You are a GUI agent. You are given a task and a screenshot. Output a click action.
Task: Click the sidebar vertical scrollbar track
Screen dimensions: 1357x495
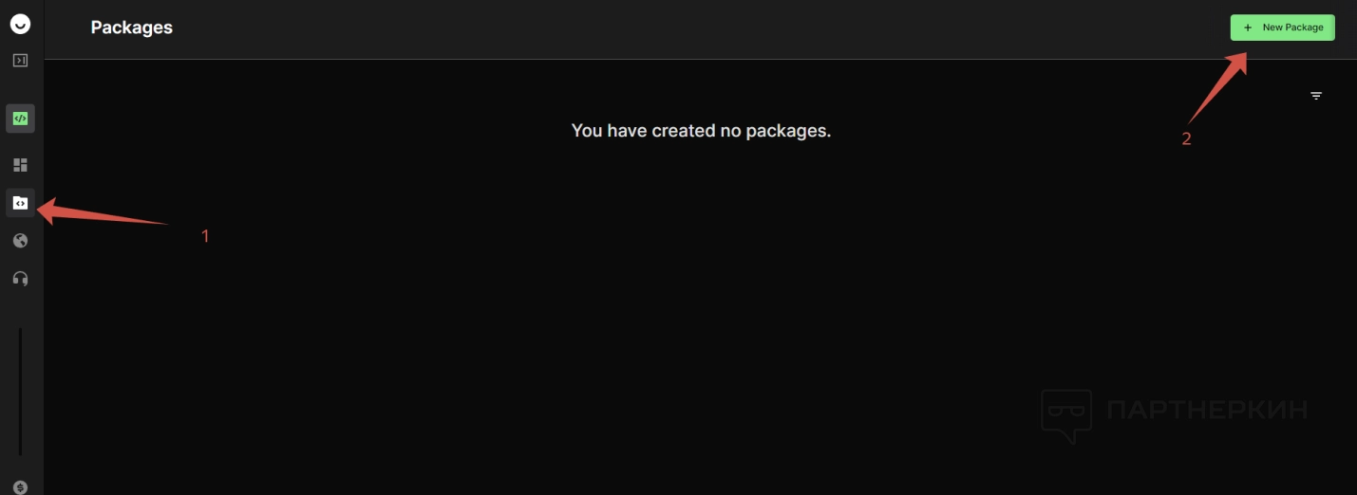pyautogui.click(x=20, y=392)
